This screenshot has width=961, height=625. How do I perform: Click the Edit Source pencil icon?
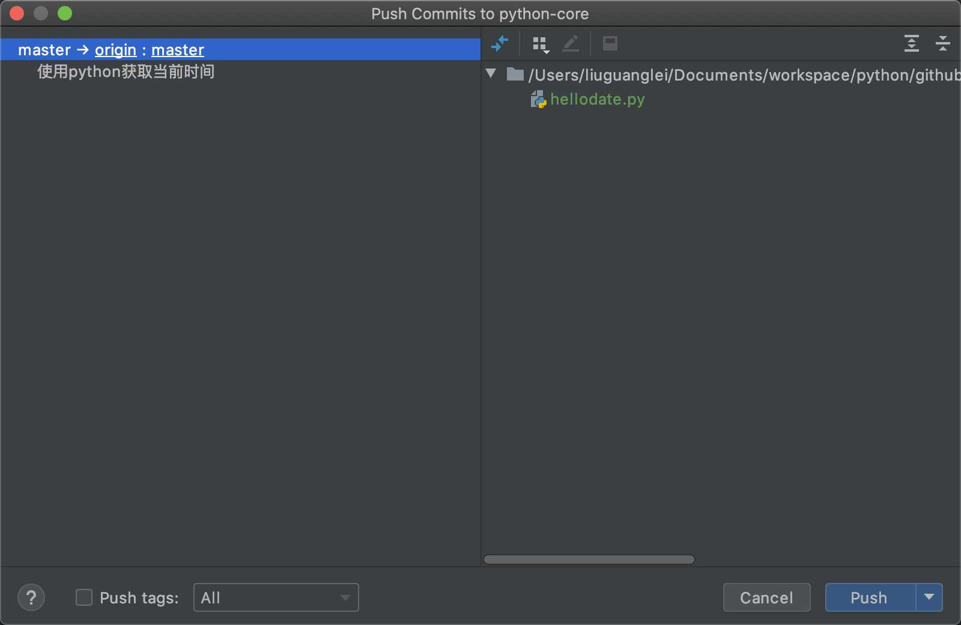[x=571, y=43]
